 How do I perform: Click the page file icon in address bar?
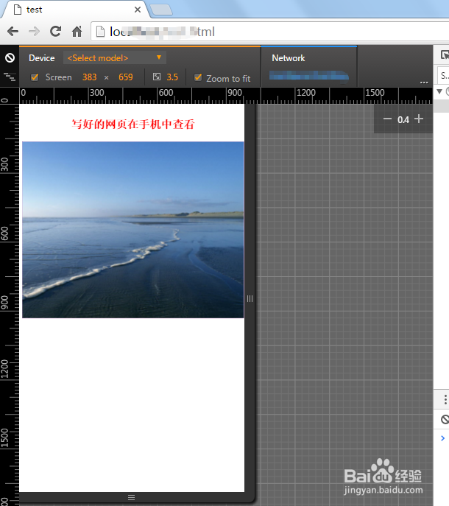click(100, 32)
